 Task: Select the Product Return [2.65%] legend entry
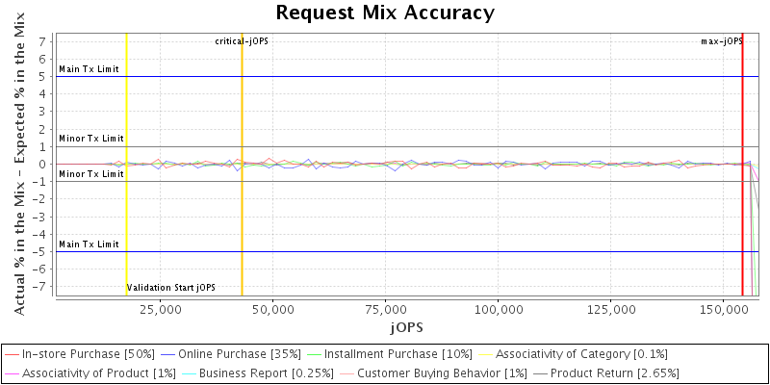626,372
